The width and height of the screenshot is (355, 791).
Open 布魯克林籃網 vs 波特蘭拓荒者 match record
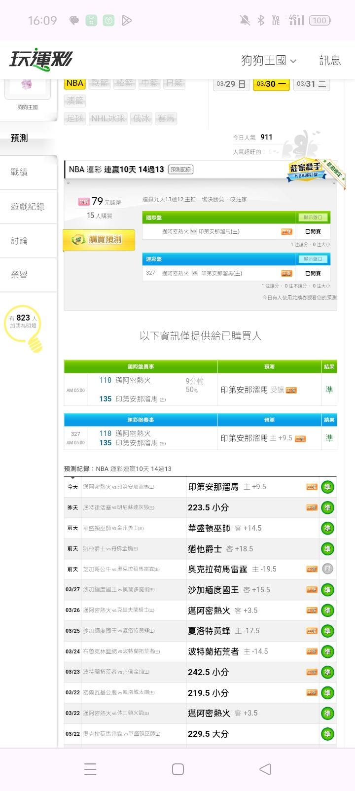121,651
